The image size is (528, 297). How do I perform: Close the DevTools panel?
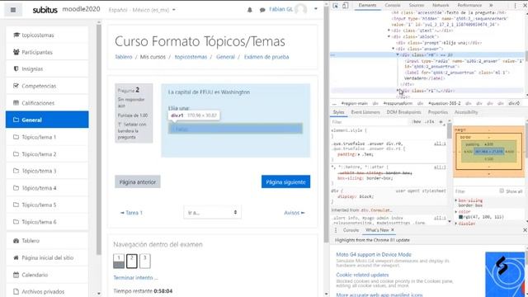pos(526,6)
